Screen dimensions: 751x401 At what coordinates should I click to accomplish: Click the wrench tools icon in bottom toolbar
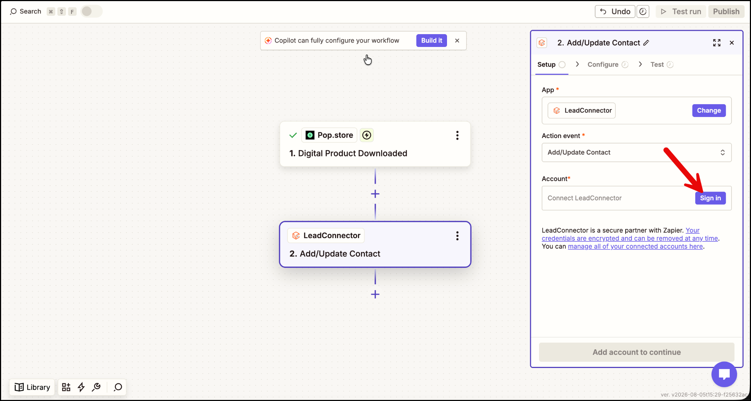coord(96,387)
